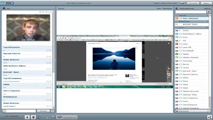213x120 pixels.
Task: Click the Говорить talk button
Action: tap(67, 117)
